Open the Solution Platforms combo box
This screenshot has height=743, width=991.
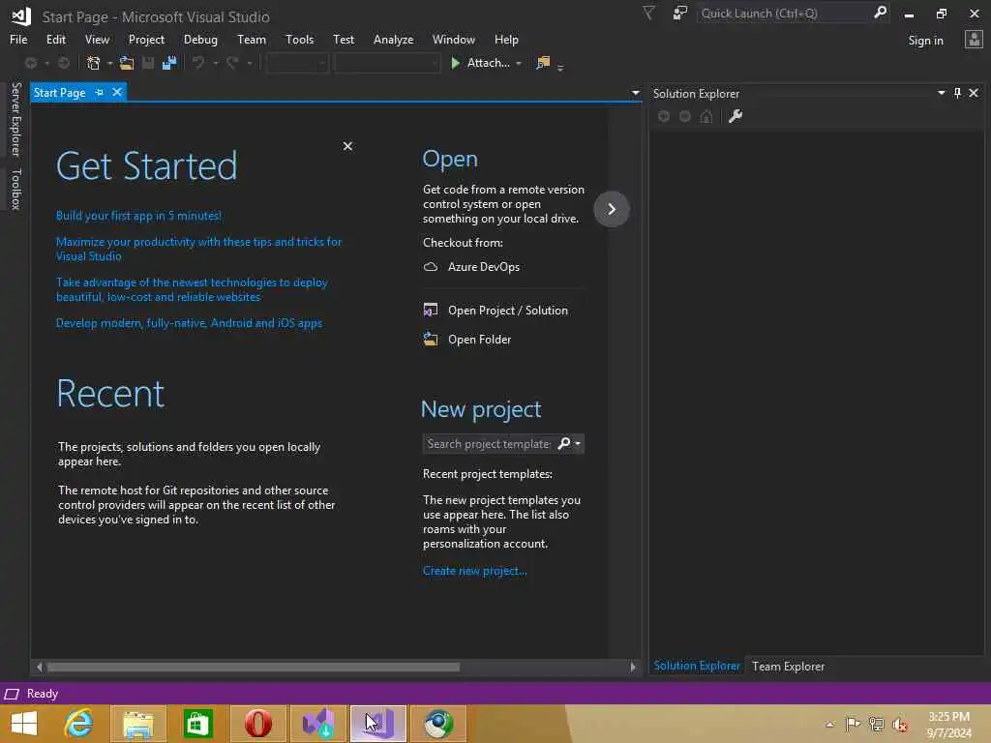coord(387,63)
